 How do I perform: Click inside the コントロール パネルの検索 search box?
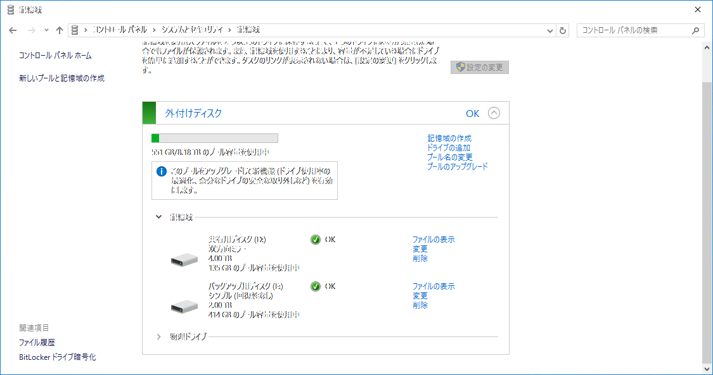coord(627,30)
